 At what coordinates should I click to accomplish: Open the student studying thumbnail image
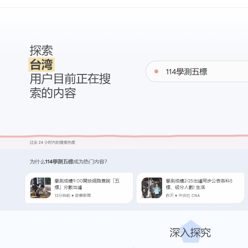pos(41,188)
